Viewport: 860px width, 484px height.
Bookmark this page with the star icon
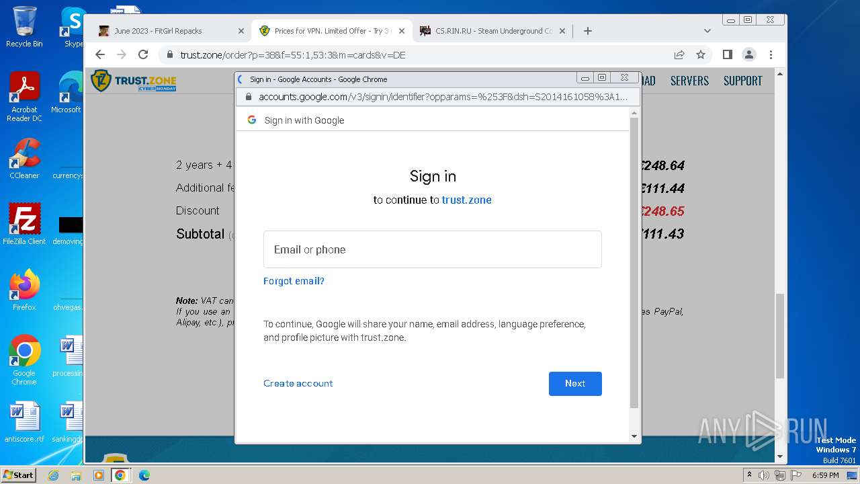701,54
